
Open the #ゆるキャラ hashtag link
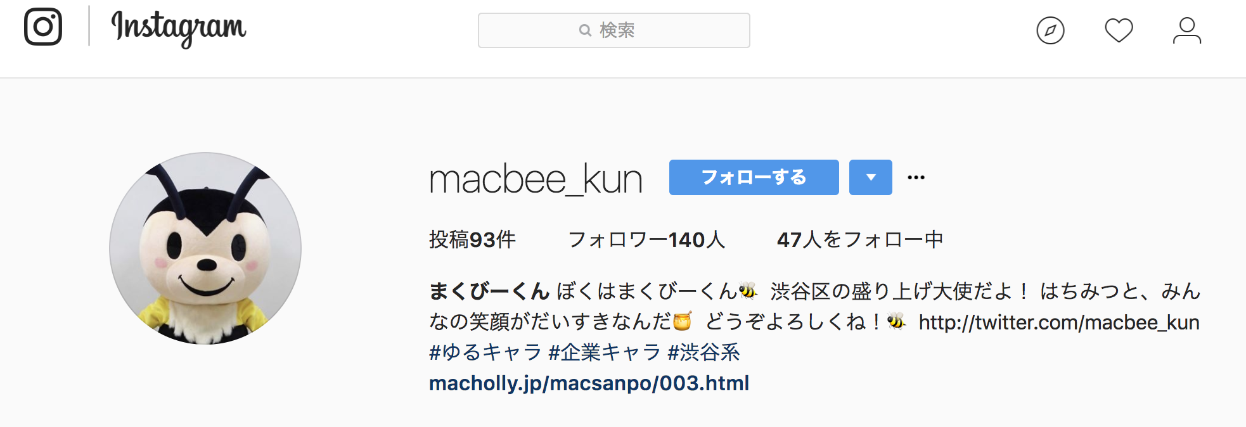pyautogui.click(x=485, y=352)
